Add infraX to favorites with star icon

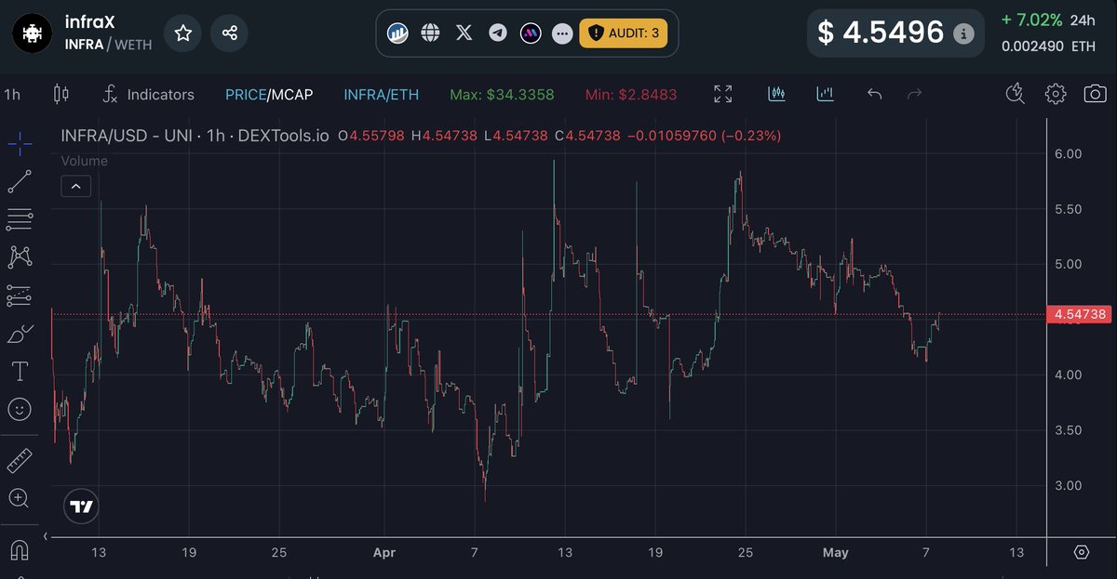point(182,33)
